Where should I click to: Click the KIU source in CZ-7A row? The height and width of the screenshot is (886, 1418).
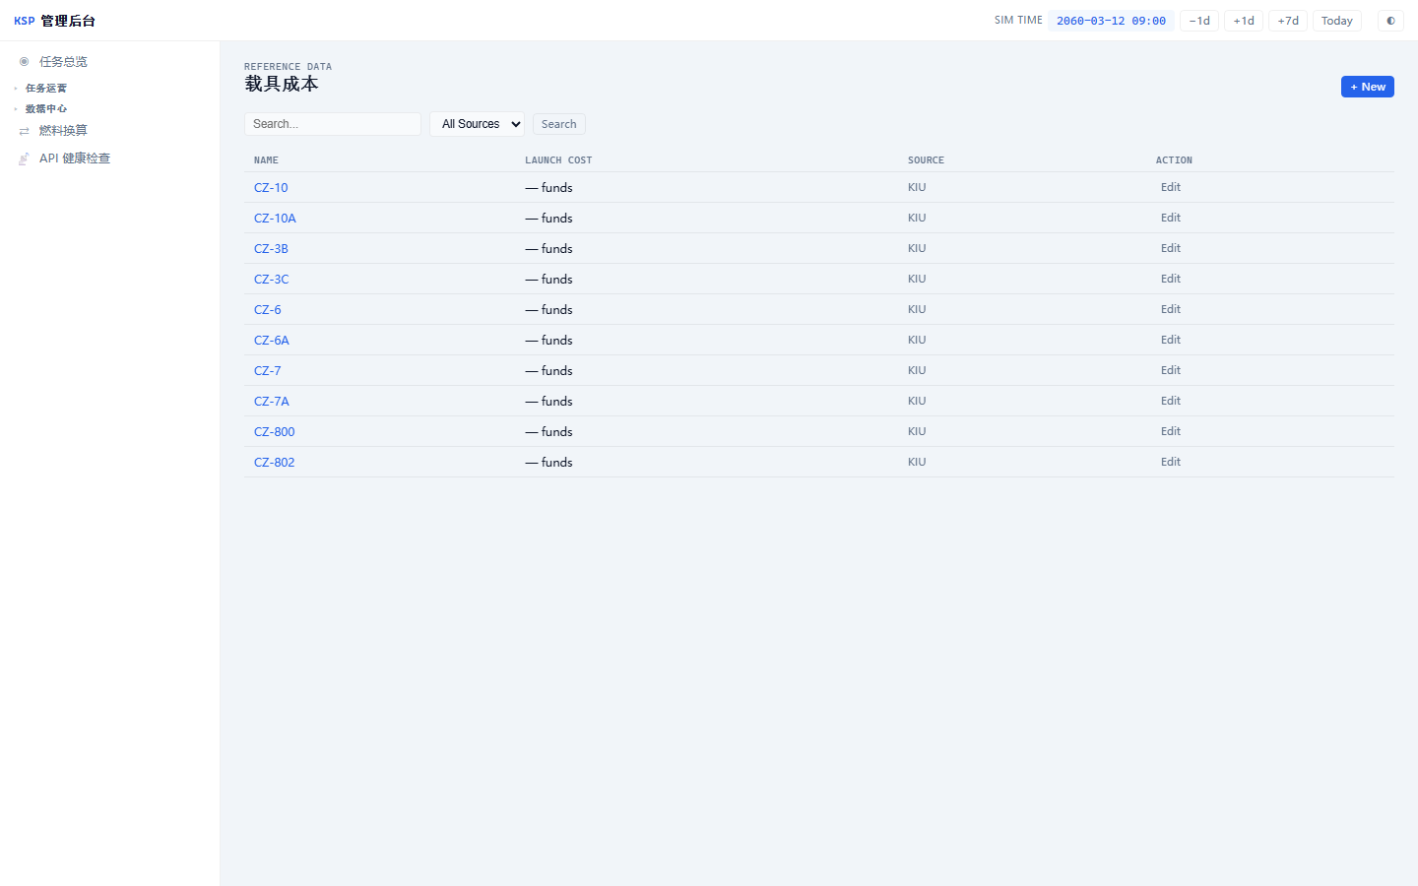pyautogui.click(x=917, y=401)
